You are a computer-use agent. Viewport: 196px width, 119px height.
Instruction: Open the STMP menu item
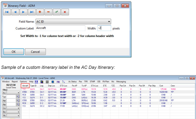92,81
